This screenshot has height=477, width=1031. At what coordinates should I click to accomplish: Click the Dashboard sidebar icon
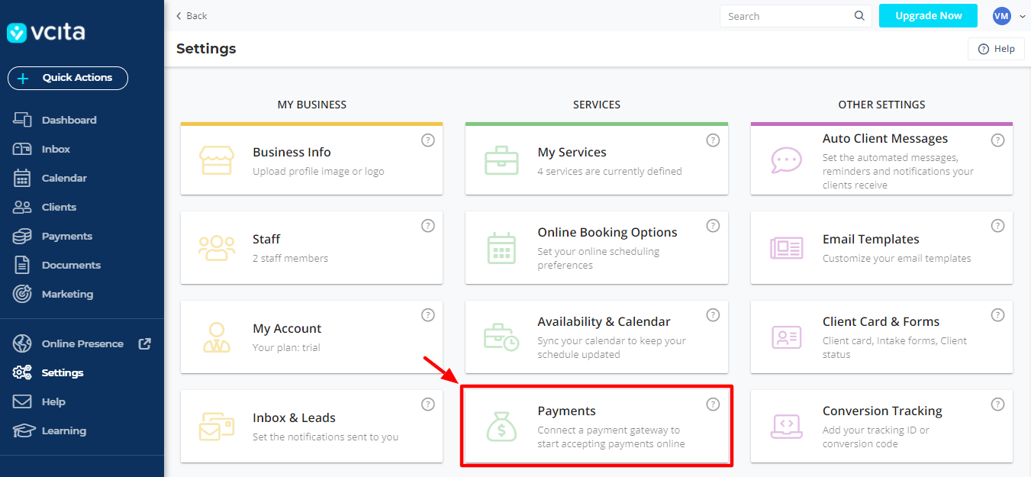coord(22,120)
